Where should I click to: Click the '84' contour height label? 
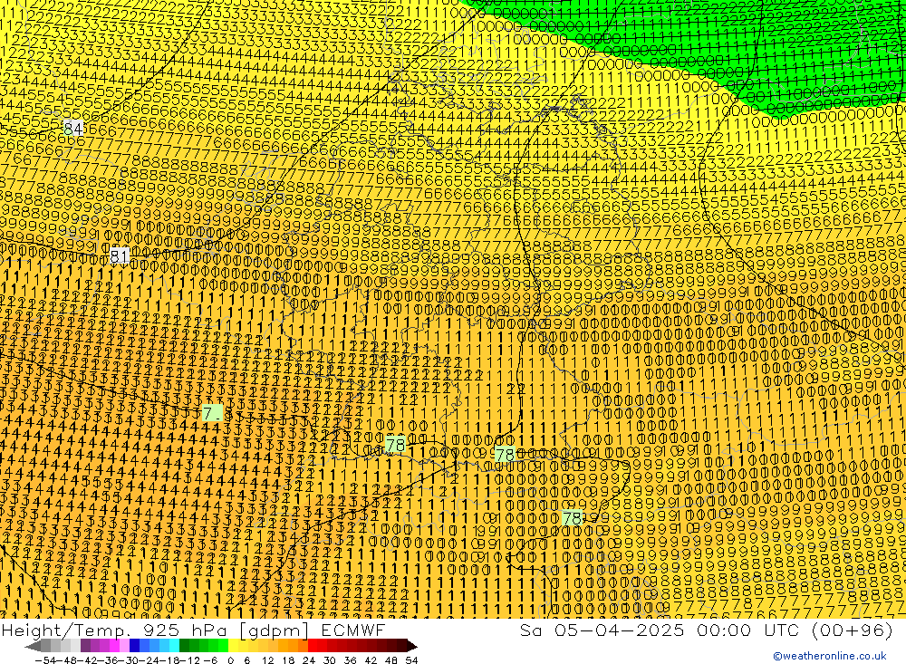73,129
